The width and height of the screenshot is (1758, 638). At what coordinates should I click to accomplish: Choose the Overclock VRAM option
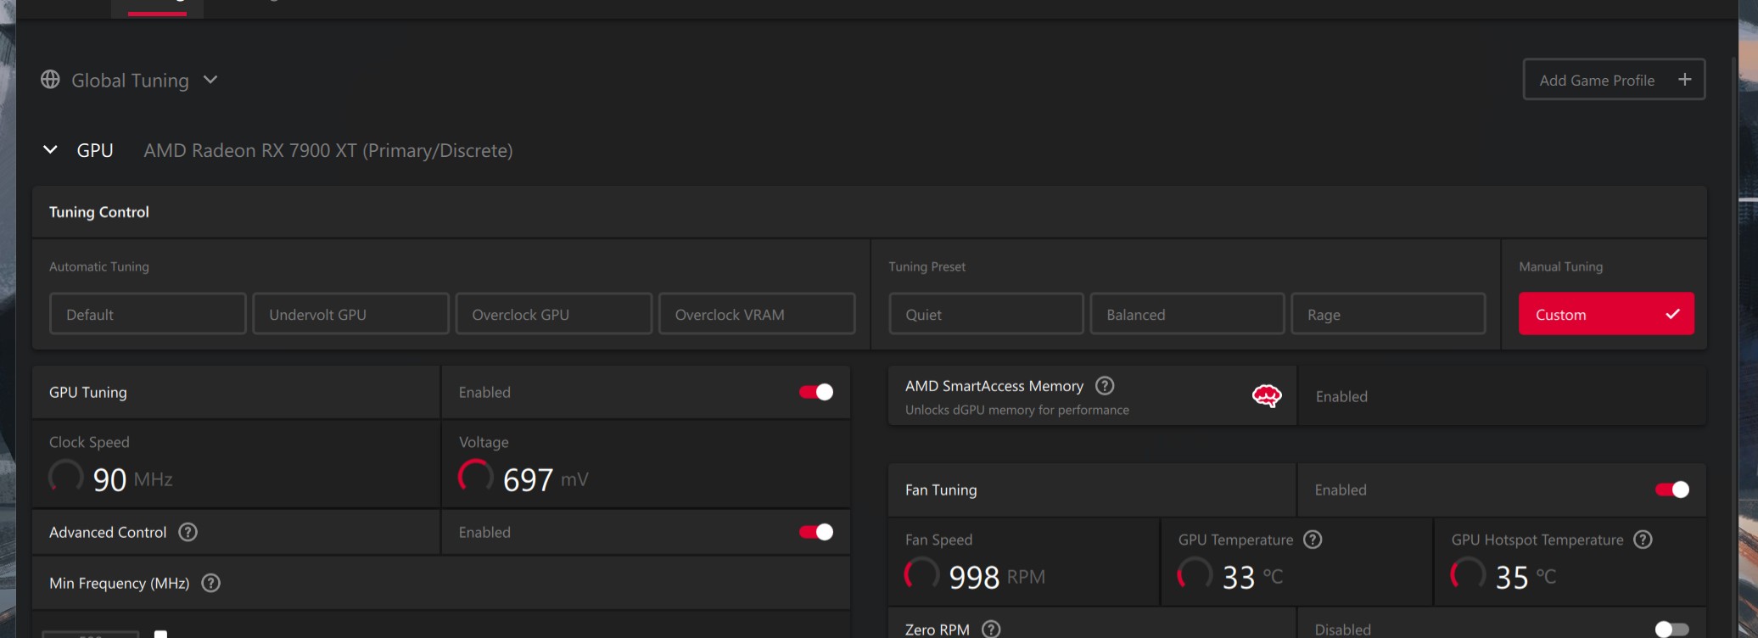tap(757, 314)
